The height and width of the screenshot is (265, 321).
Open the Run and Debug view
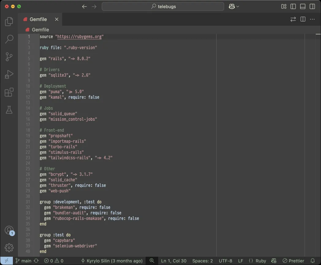[x=9, y=75]
